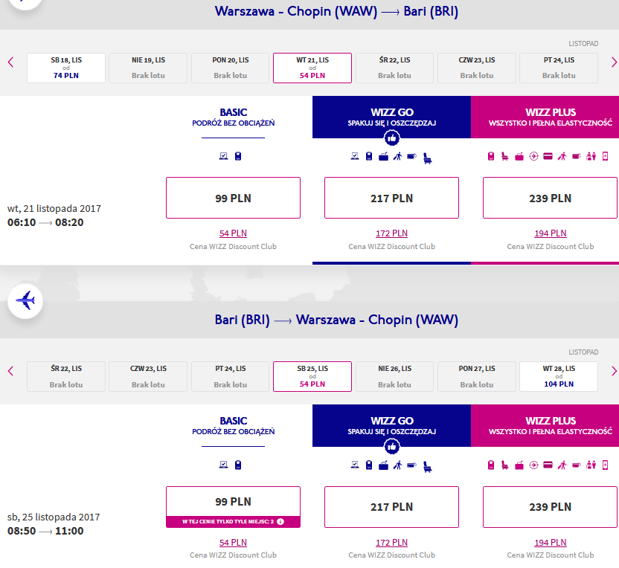Screen dimensions: 619x568
Task: Choose outbound WIZZ PLUS fare 239 PLN
Action: [x=550, y=198]
